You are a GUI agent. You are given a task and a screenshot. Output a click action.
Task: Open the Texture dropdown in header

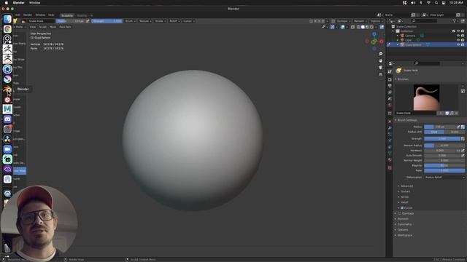click(145, 21)
